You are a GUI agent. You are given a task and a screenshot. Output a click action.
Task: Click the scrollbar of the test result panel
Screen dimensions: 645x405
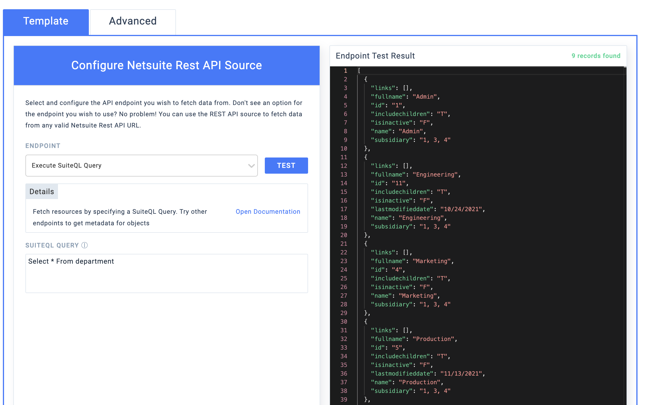click(x=625, y=236)
